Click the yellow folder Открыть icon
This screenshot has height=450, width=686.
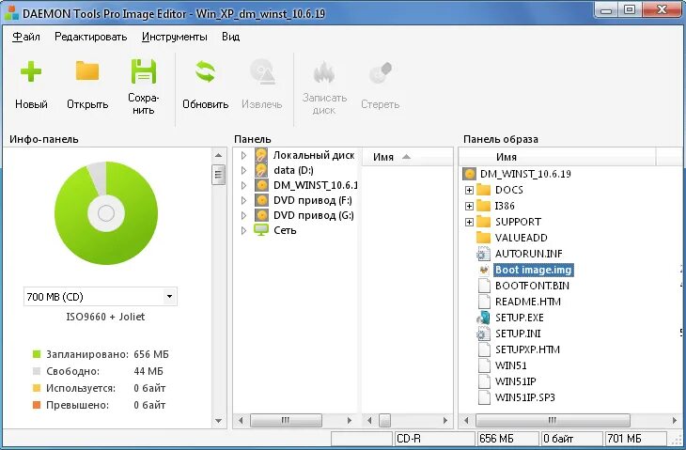87,70
